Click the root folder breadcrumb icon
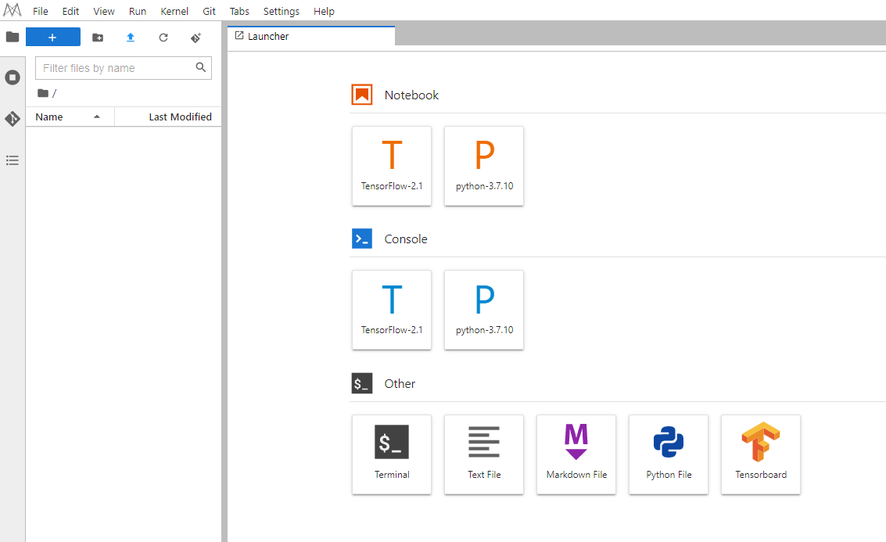The height and width of the screenshot is (542, 886). [x=43, y=93]
